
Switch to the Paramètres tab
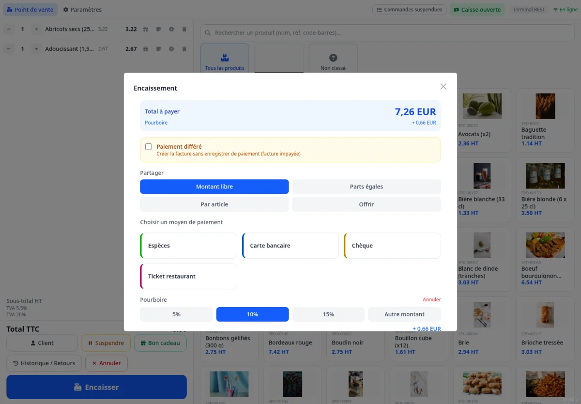82,10
